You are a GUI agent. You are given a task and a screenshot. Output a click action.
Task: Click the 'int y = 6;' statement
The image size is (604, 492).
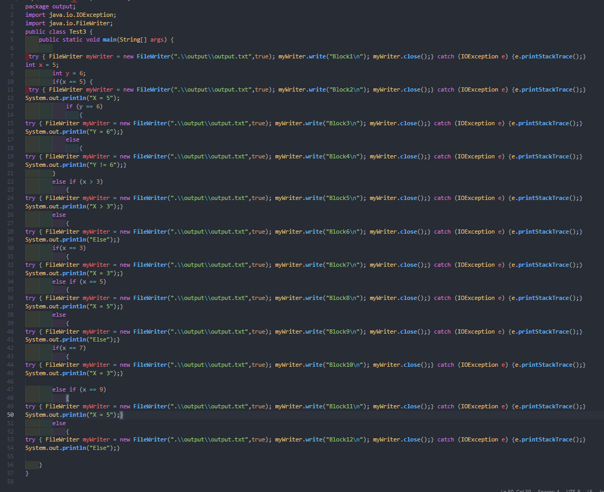[69, 73]
